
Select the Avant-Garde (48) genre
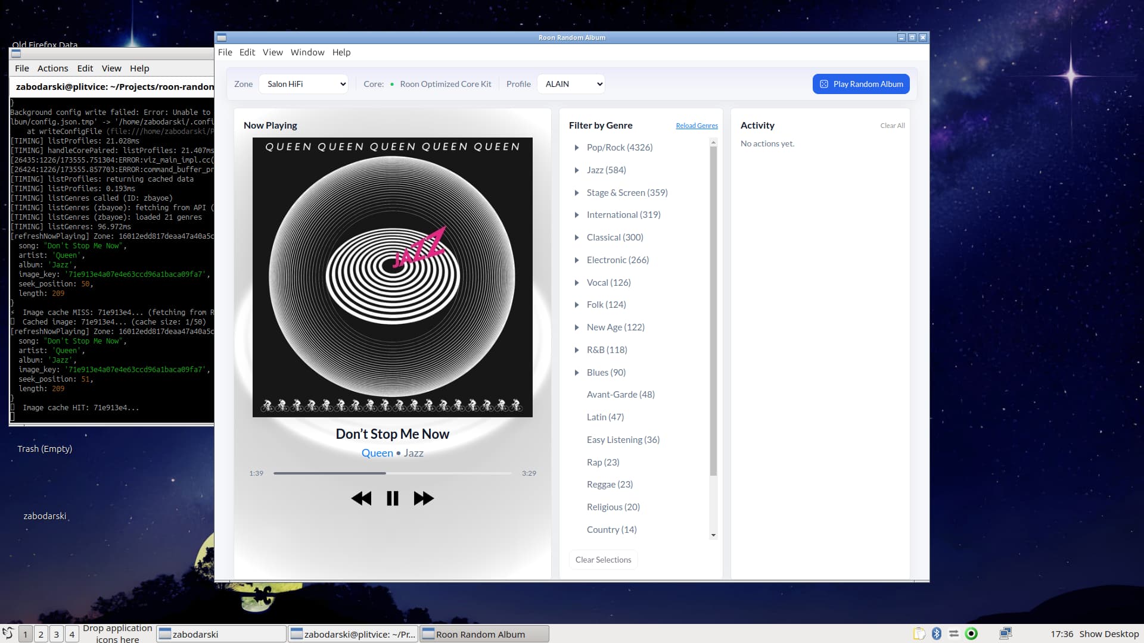621,395
